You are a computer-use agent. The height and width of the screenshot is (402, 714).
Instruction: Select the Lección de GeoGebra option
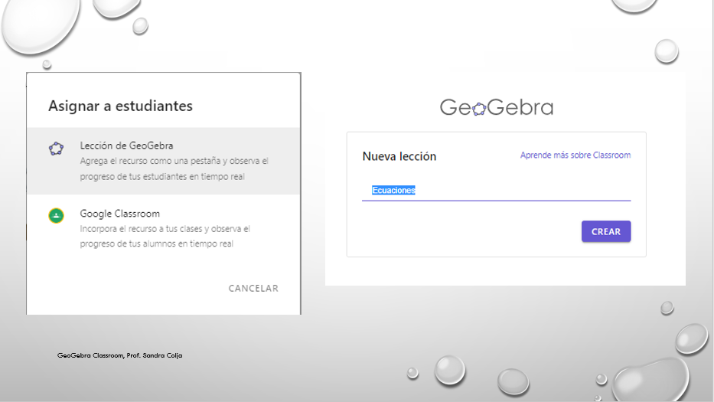164,161
